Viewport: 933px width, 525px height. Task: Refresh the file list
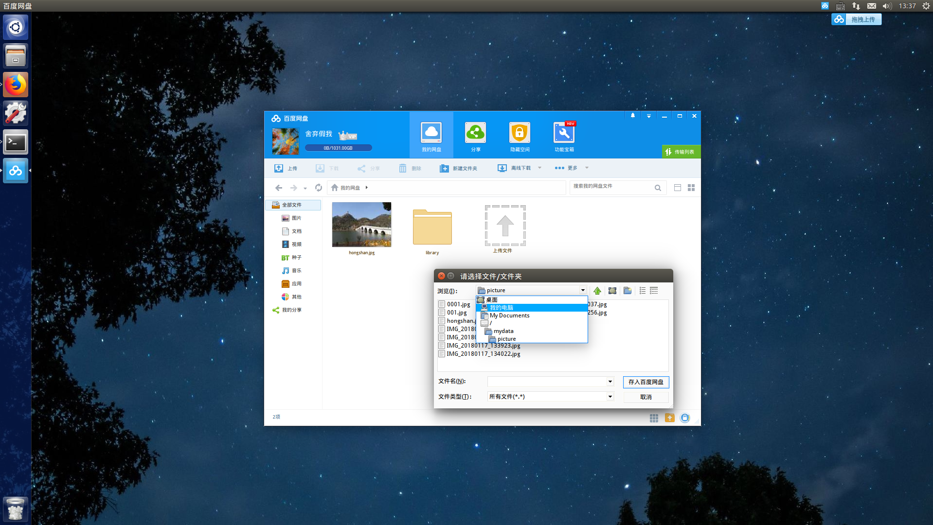[x=319, y=188]
